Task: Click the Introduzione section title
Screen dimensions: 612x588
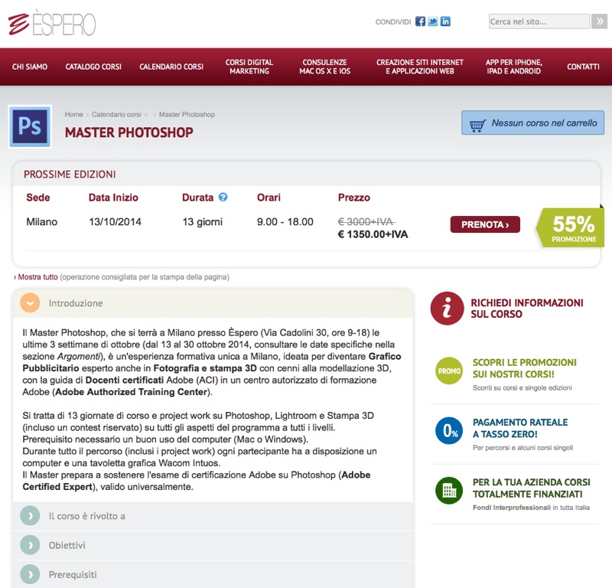Action: [76, 303]
